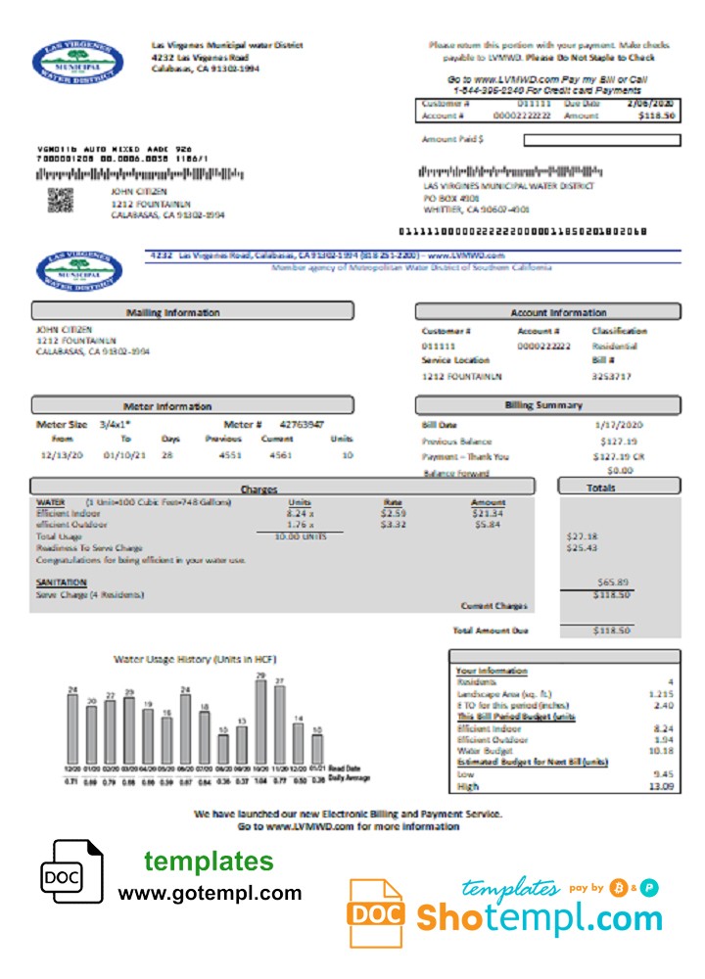Select the Days value 28
This screenshot has height=979, width=705.
(x=167, y=455)
